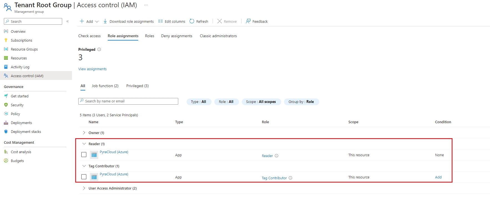This screenshot has height=217, width=490.
Task: Click the Search by name or email field
Action: tap(128, 101)
